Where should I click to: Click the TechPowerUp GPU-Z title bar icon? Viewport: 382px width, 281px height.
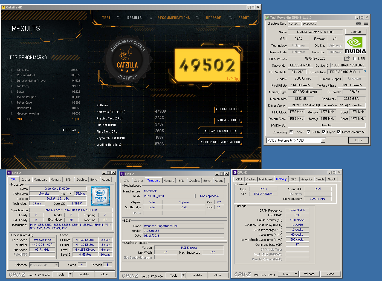pos(267,17)
